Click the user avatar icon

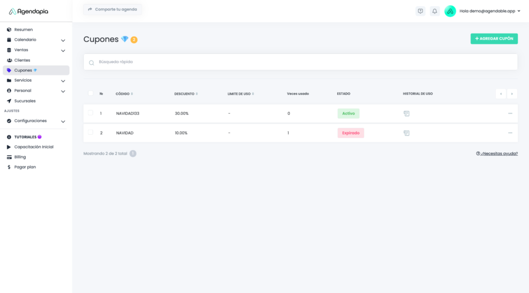[450, 11]
